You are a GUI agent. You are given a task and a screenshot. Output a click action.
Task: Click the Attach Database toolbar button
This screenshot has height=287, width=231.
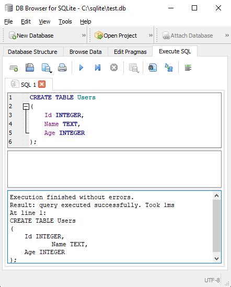(x=188, y=36)
